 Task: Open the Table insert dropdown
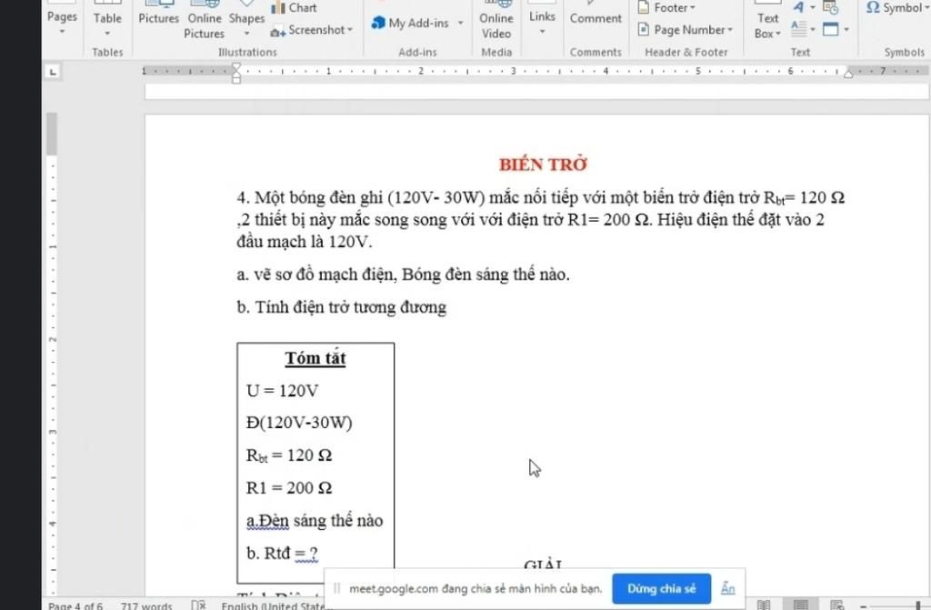(107, 20)
